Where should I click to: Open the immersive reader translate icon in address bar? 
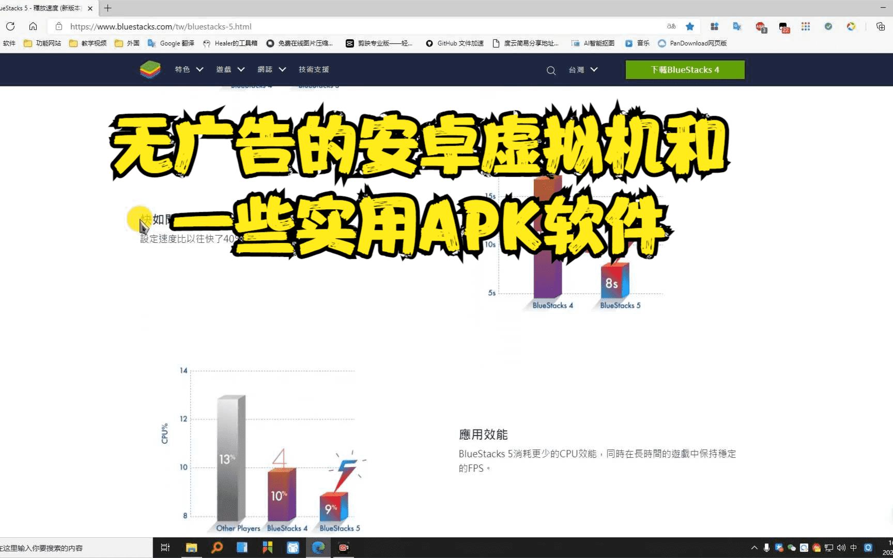click(x=671, y=26)
